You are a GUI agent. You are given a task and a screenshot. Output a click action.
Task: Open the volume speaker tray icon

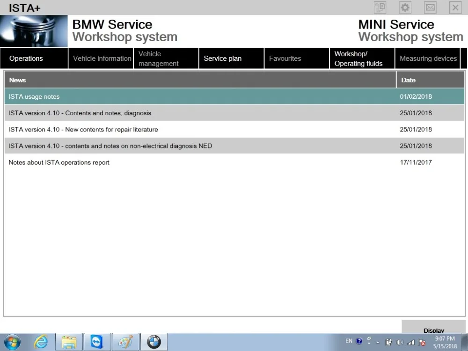pos(400,343)
